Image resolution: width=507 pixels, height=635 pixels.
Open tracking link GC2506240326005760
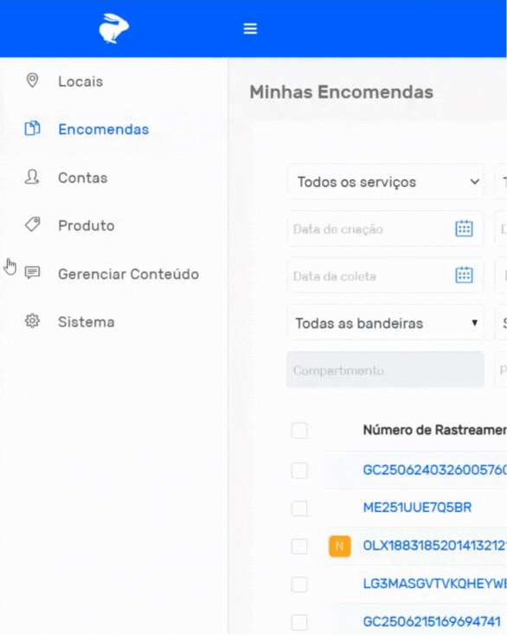click(434, 470)
